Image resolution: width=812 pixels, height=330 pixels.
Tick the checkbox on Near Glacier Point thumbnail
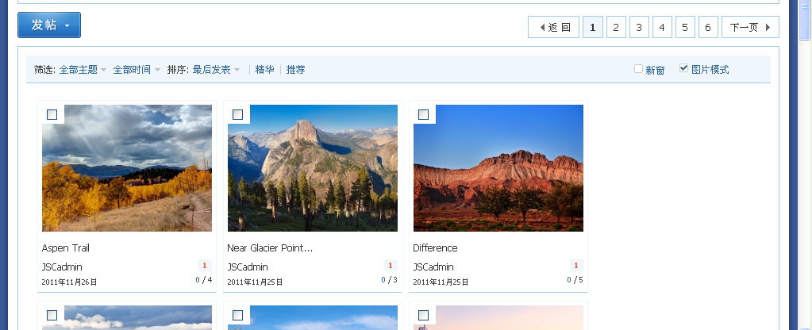click(x=237, y=114)
